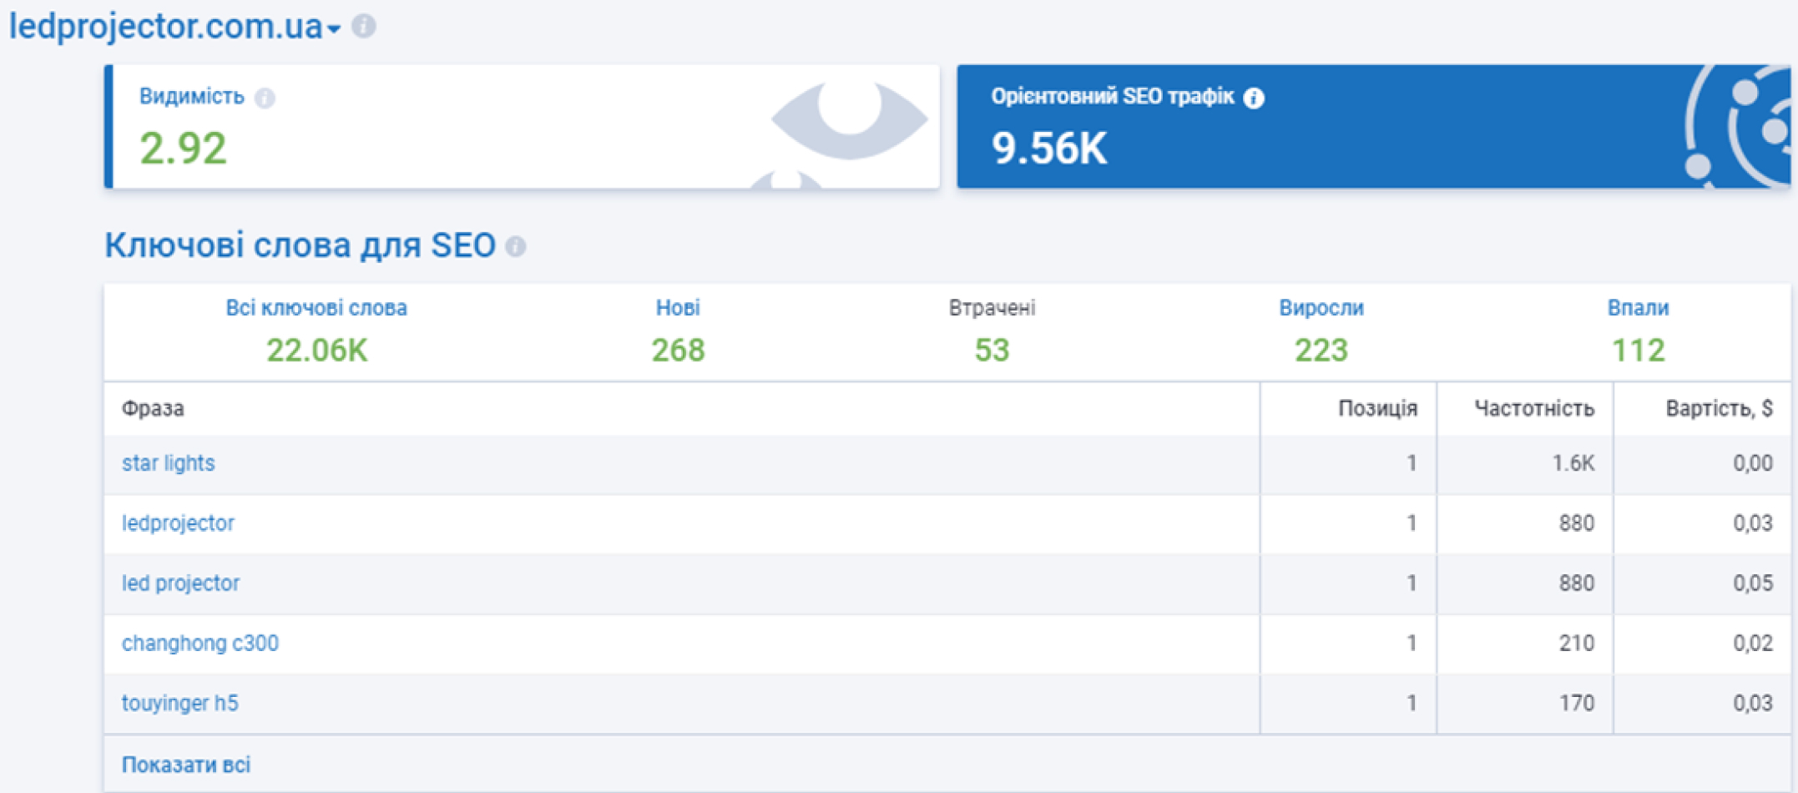Click info icon next to Орієнтовний SEO трафік

(x=1254, y=98)
